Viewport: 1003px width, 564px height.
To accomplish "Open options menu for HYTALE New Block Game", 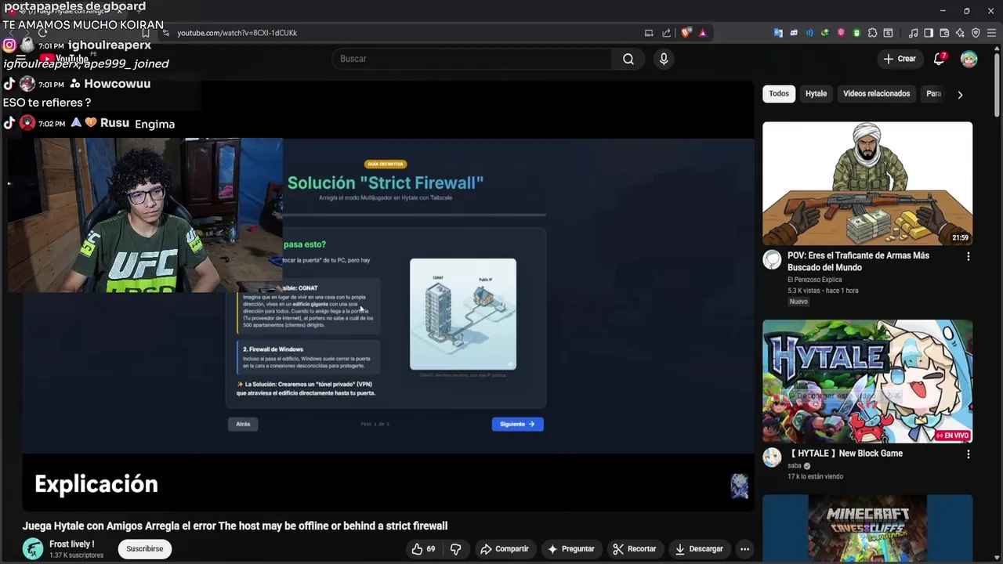I will (x=968, y=454).
